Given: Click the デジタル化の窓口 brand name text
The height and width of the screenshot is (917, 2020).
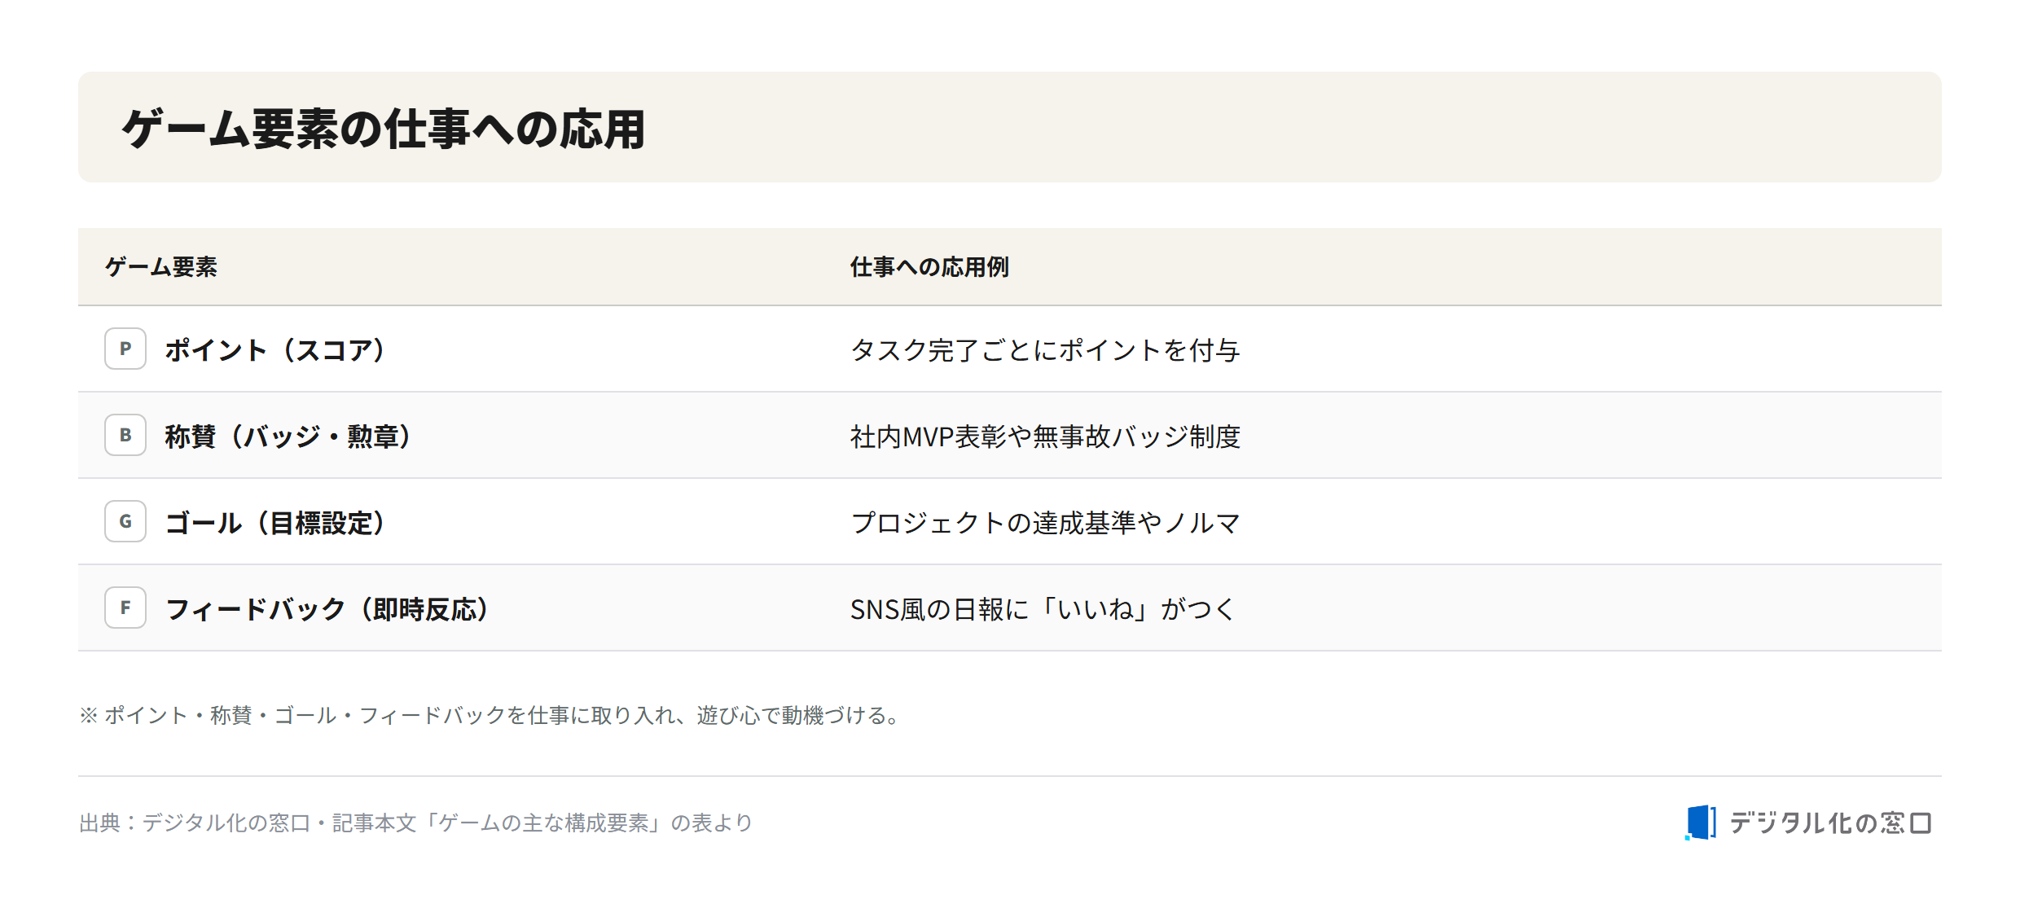Looking at the screenshot, I should coord(1830,823).
